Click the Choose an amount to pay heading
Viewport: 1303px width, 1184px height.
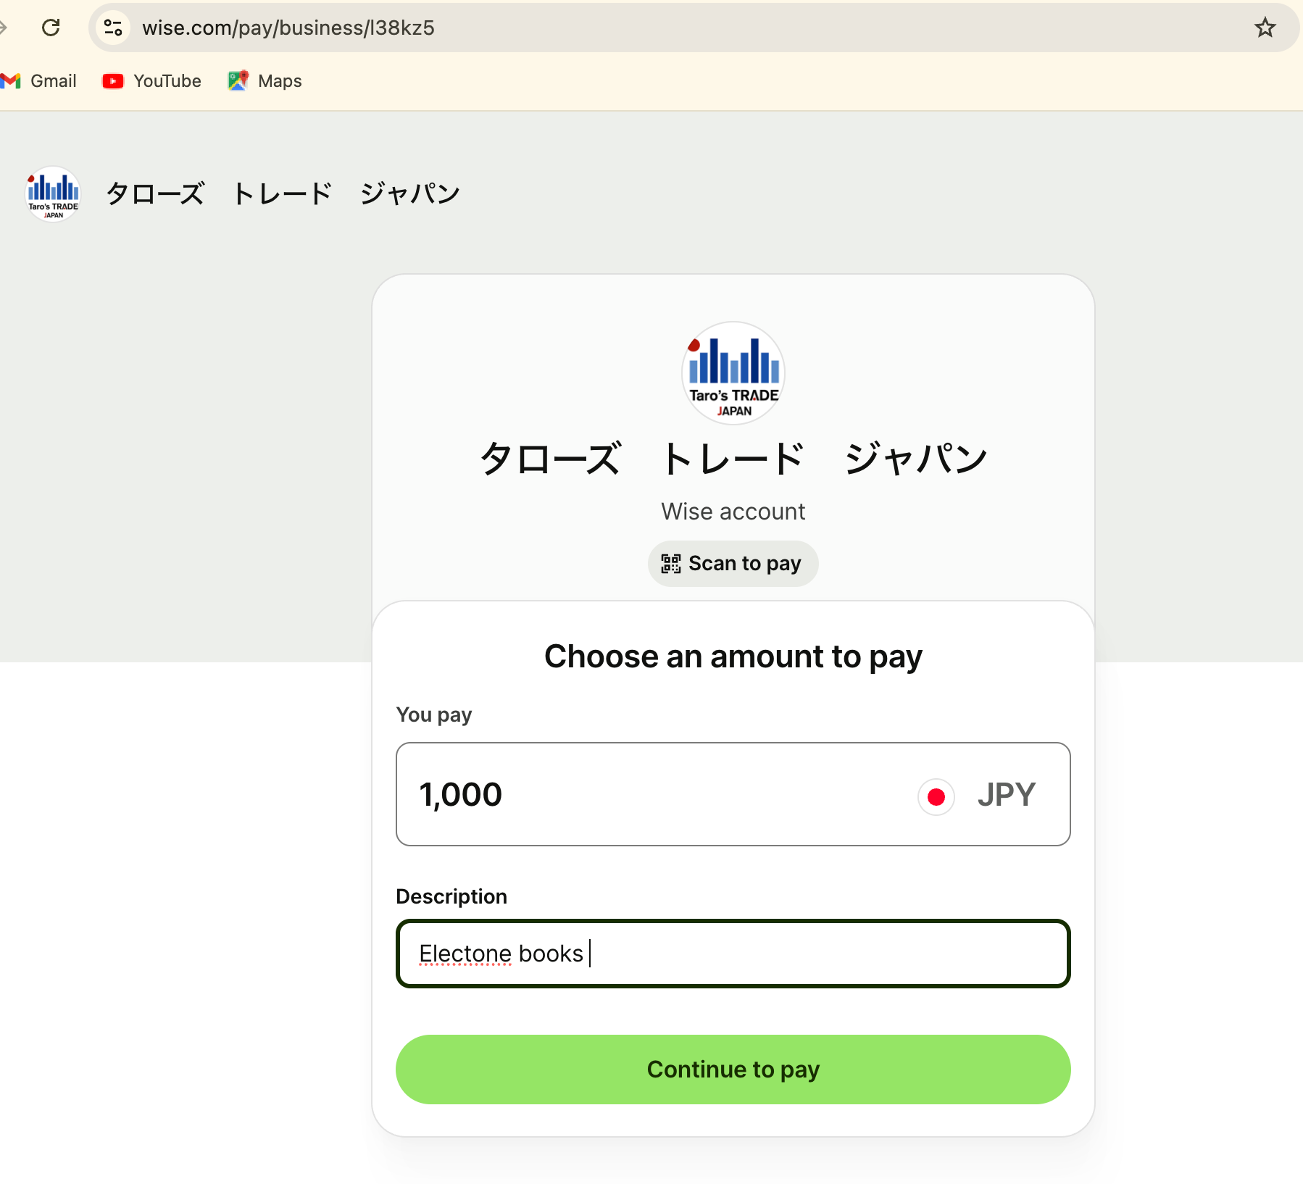pyautogui.click(x=733, y=656)
